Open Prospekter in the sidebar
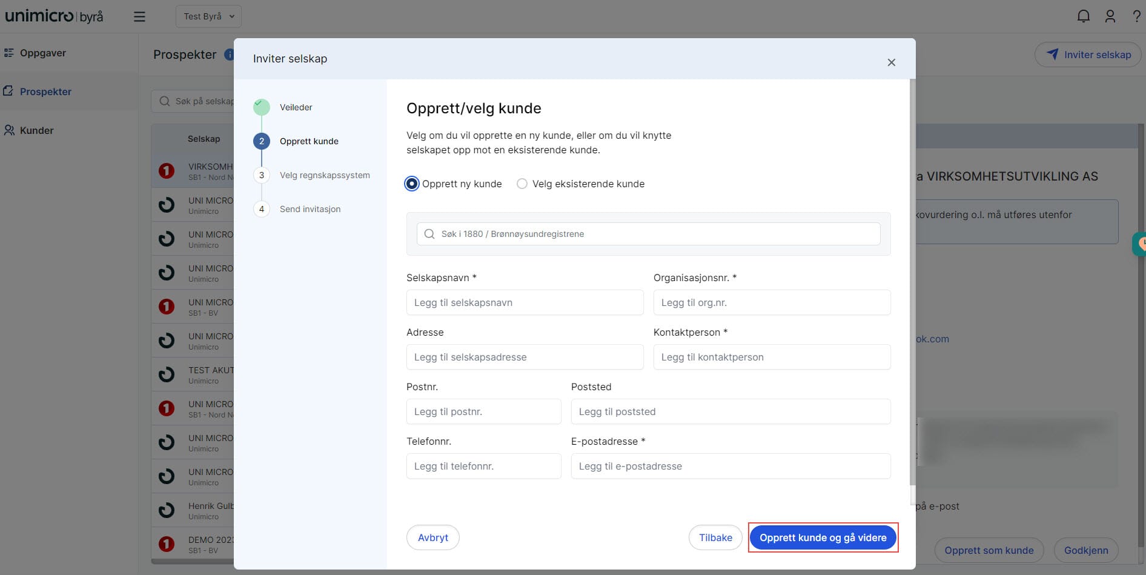1146x575 pixels. (x=45, y=91)
